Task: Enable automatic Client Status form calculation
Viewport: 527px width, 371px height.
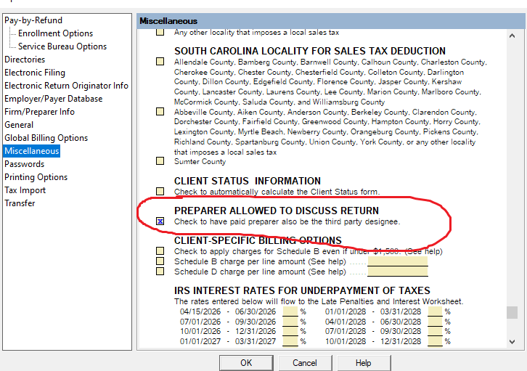Action: tap(160, 192)
